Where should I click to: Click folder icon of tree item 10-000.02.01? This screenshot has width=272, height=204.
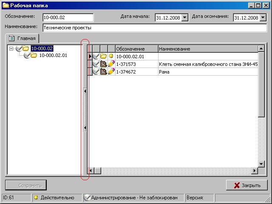pos(34,55)
